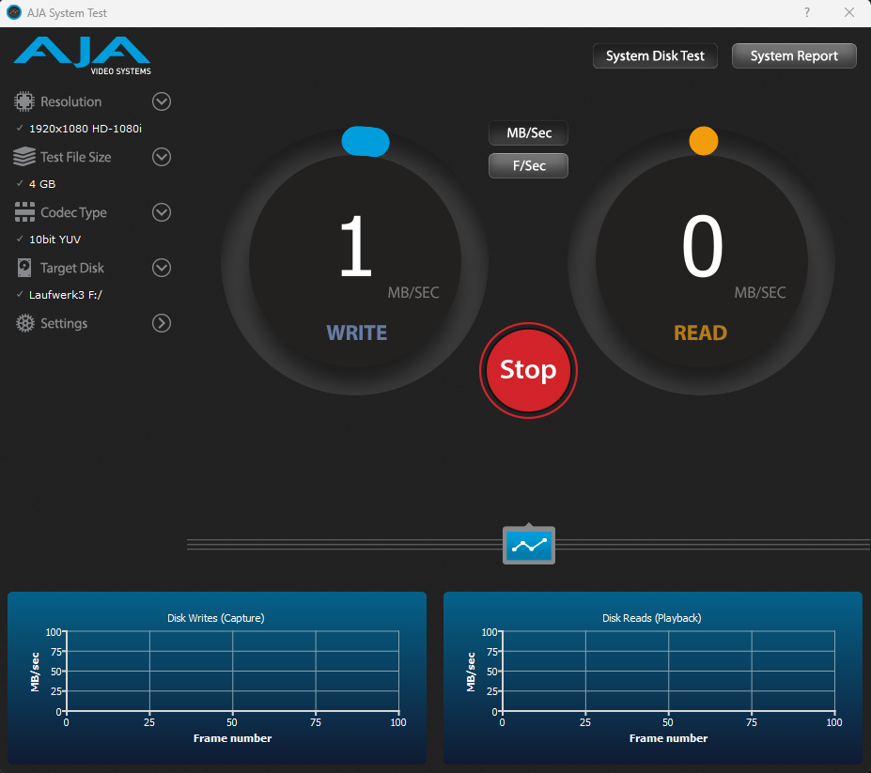Select the 10bit YUV codec entry
Viewport: 871px width, 773px height.
(x=54, y=240)
